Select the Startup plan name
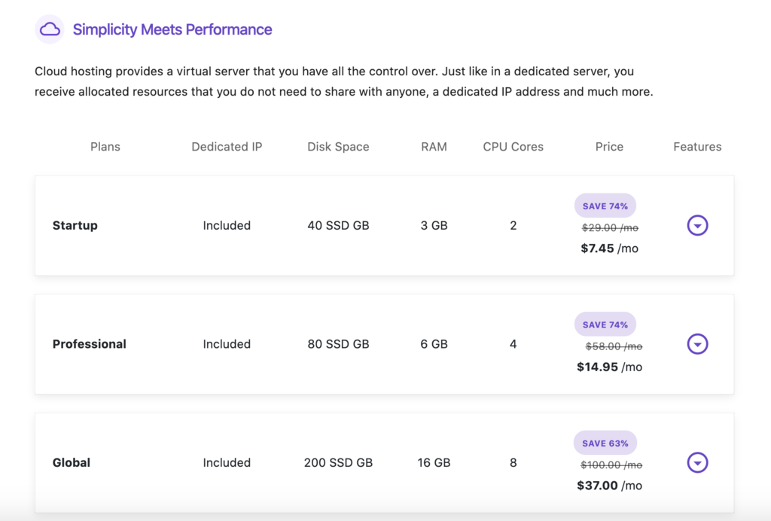The image size is (771, 521). pos(75,225)
